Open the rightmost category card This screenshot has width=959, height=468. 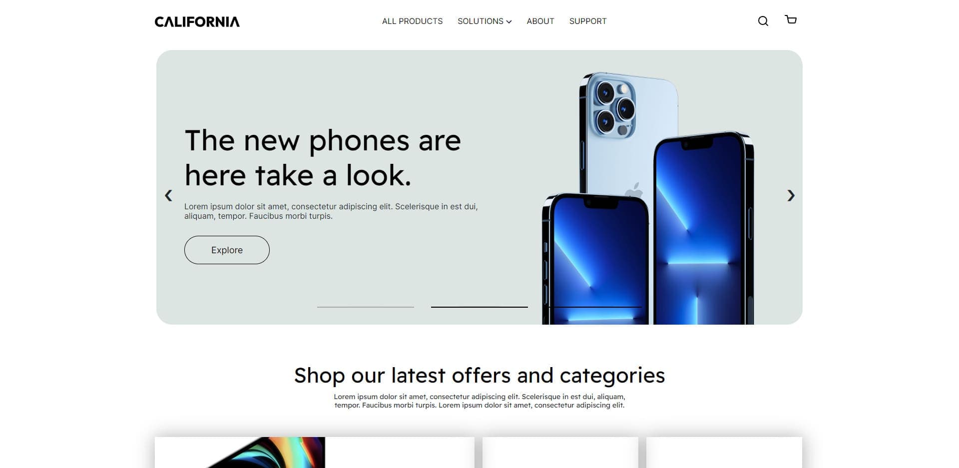tap(724, 453)
